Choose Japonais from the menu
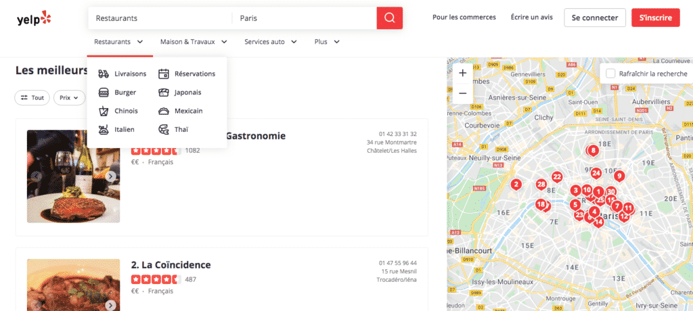Image resolution: width=693 pixels, height=311 pixels. click(x=188, y=93)
